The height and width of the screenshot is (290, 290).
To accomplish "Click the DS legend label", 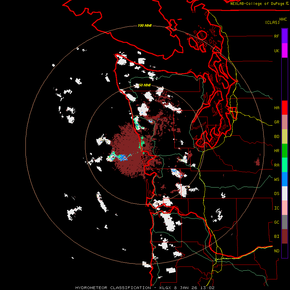I will click(x=276, y=194).
